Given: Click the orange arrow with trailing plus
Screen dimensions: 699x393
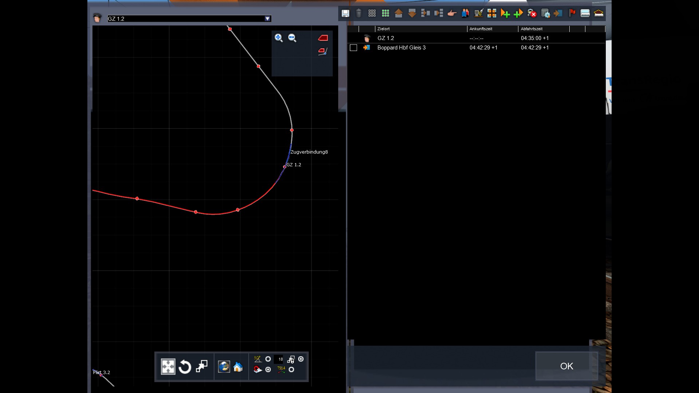Looking at the screenshot, I should [x=505, y=13].
